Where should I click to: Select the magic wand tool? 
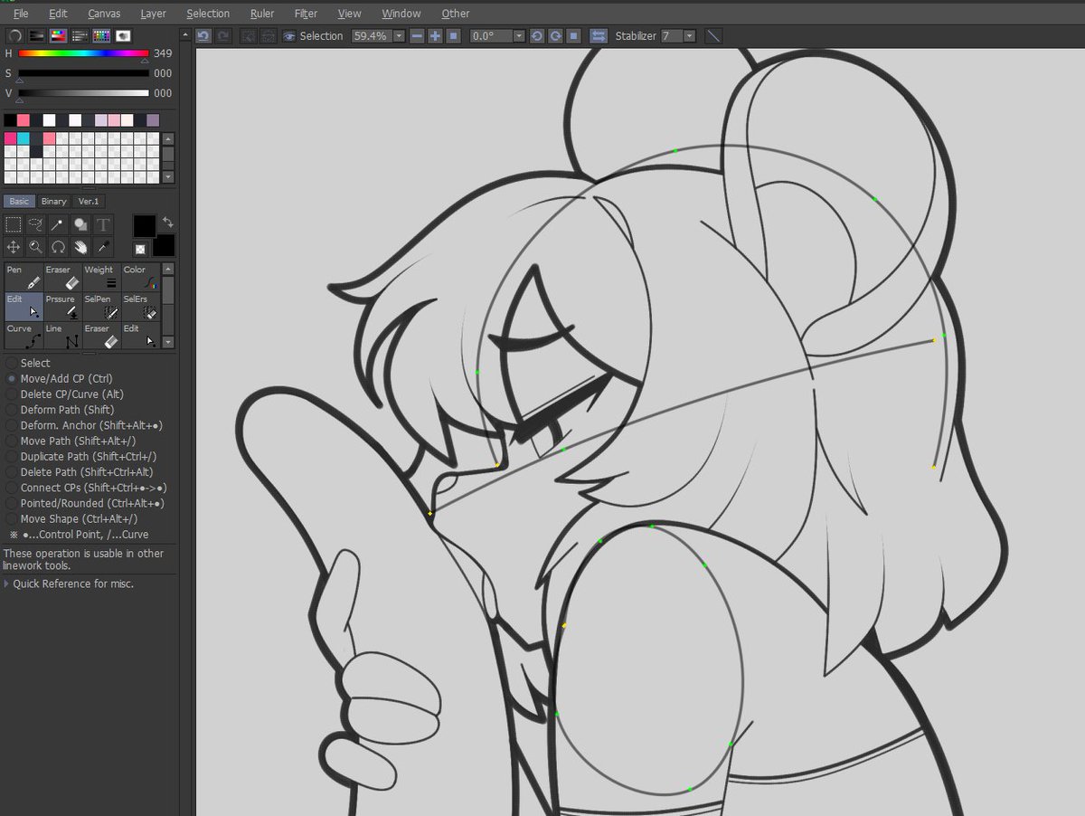pos(59,224)
